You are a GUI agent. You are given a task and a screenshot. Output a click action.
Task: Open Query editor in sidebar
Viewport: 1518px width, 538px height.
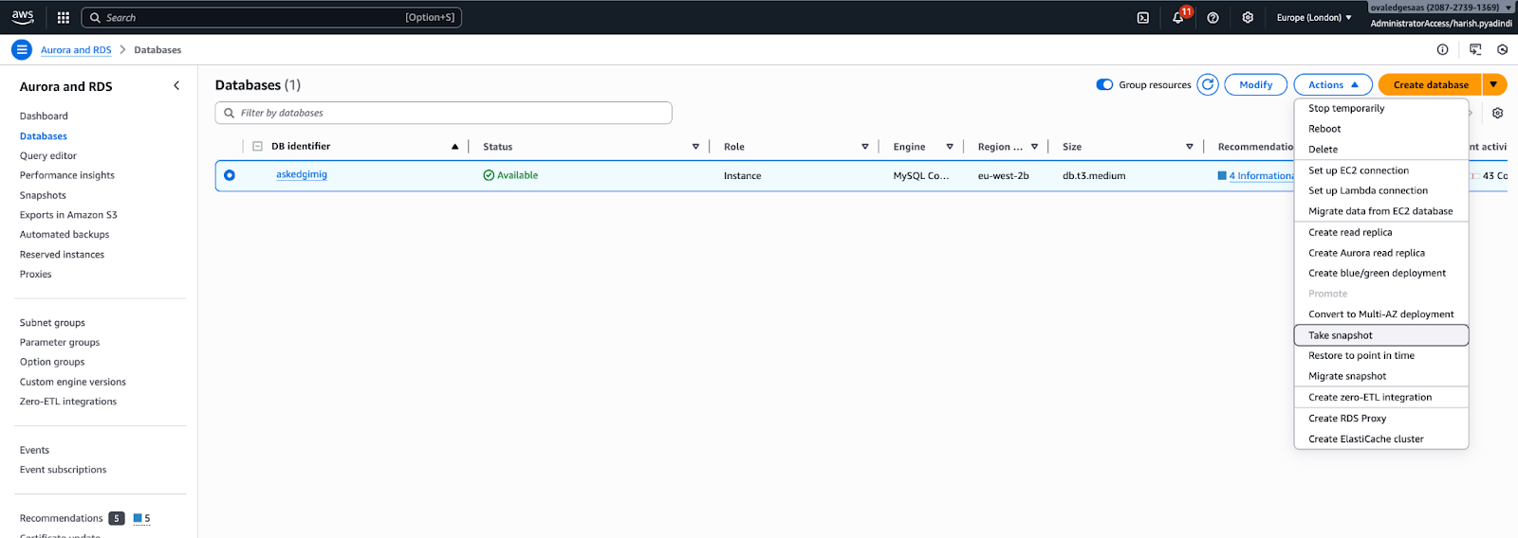[48, 155]
